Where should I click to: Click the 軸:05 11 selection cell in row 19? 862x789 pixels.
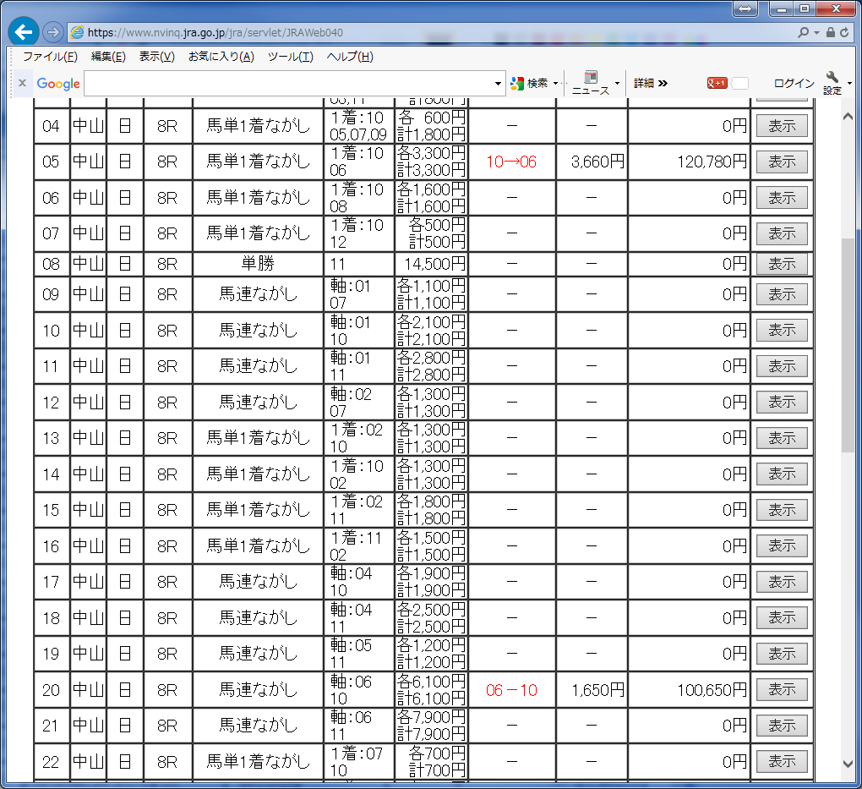[x=358, y=654]
